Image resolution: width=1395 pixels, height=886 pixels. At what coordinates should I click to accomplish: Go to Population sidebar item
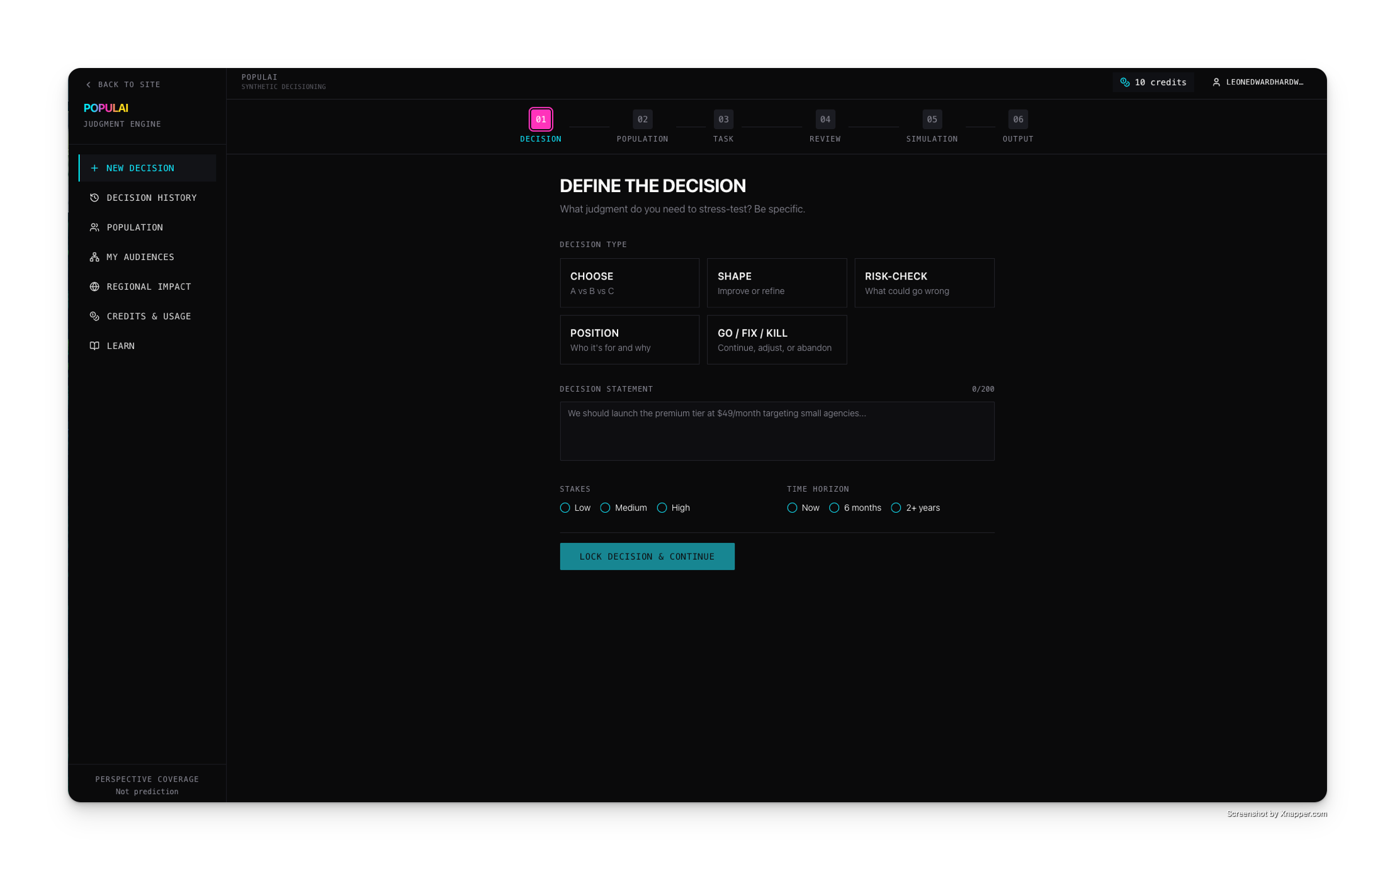tap(147, 227)
